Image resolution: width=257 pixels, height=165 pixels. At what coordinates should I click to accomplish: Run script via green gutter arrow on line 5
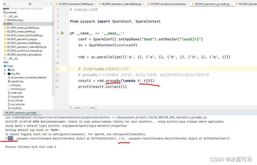(62, 33)
